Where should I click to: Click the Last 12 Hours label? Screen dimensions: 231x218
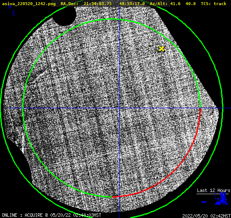[x=214, y=190]
